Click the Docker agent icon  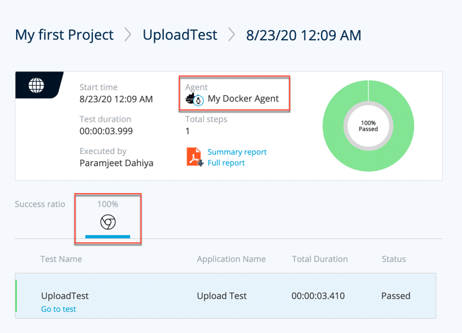pyautogui.click(x=194, y=99)
